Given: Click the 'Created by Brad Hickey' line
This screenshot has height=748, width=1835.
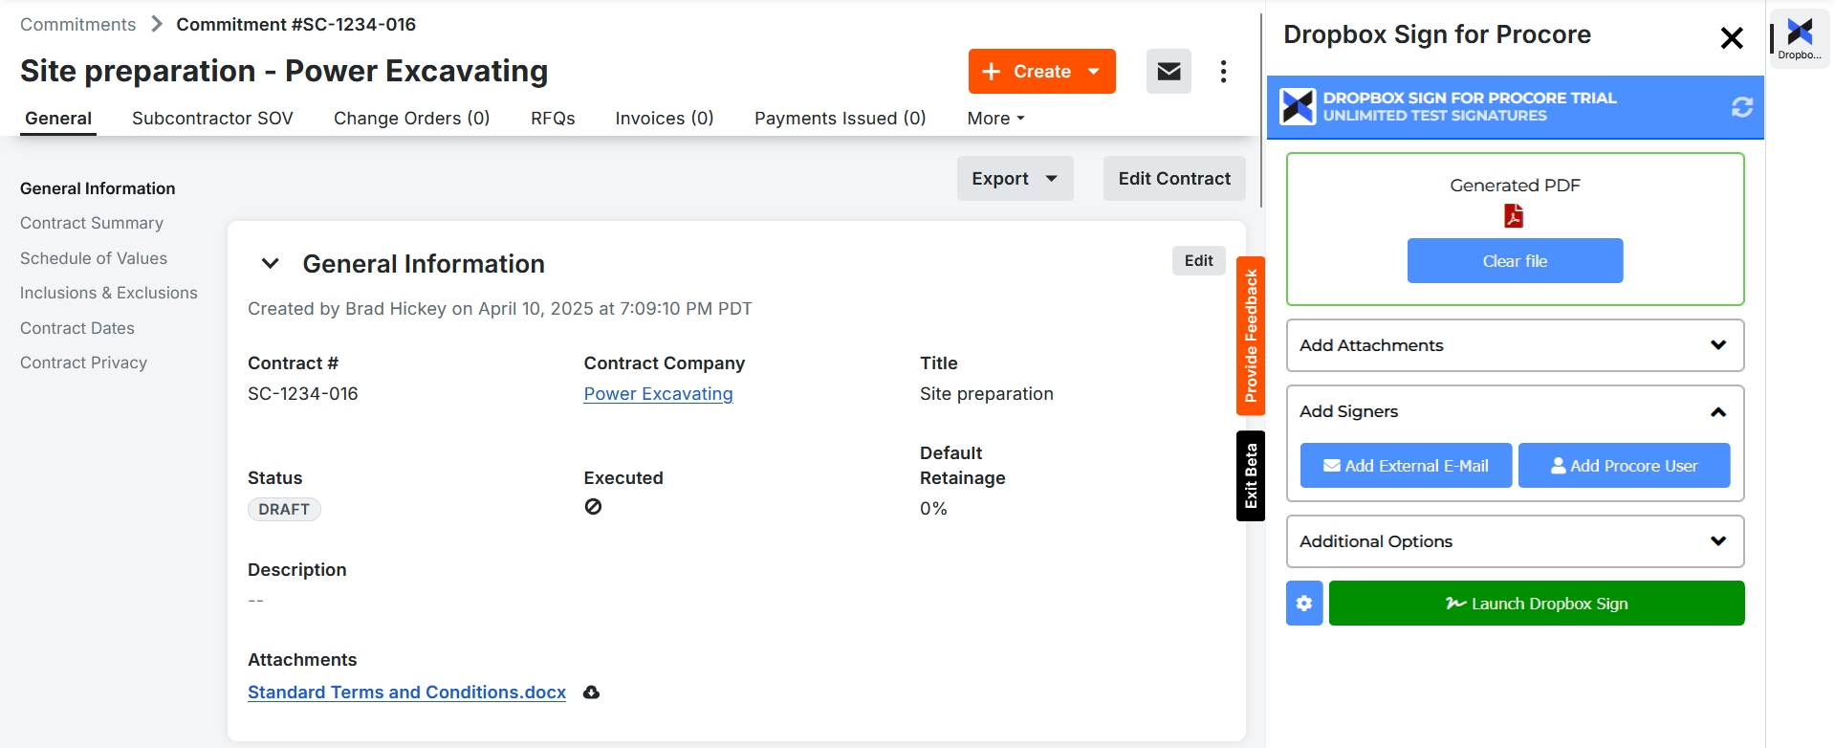Looking at the screenshot, I should pos(500,309).
